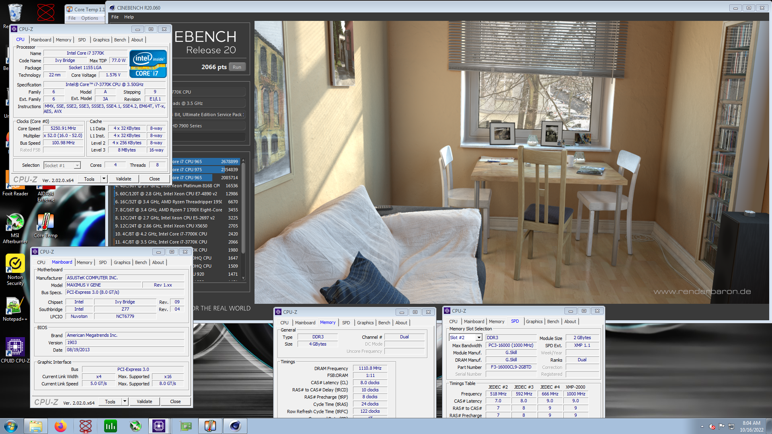Open the CPUID CPU-Z desktop icon
Viewport: 772px width, 434px height.
[15, 350]
